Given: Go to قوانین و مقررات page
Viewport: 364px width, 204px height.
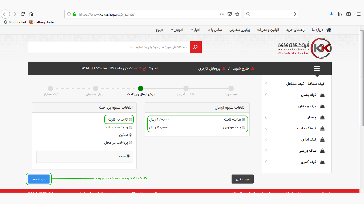Looking at the screenshot, I should point(268,30).
